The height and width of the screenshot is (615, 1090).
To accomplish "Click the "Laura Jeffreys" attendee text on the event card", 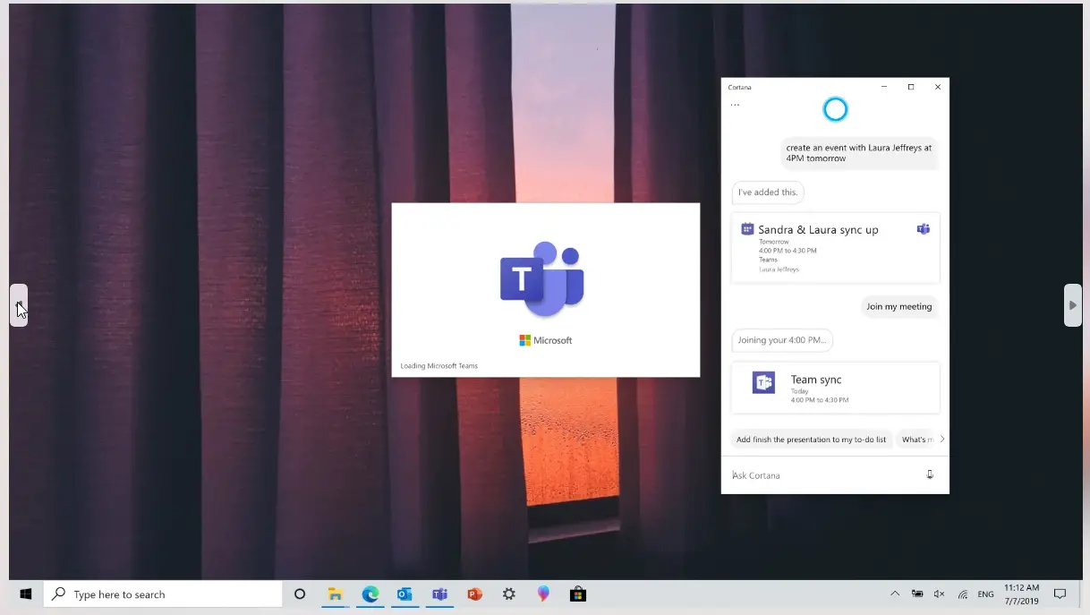I will 779,269.
